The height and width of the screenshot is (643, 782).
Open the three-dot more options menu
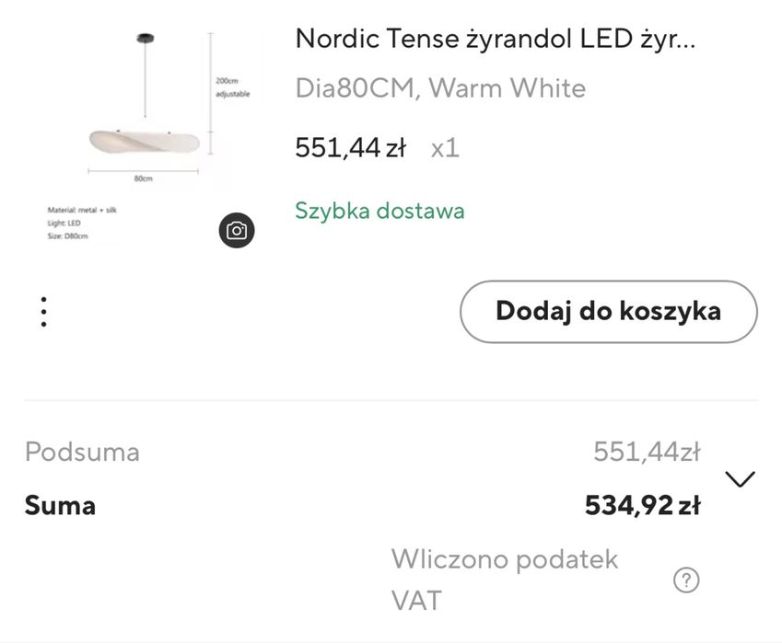pos(43,312)
